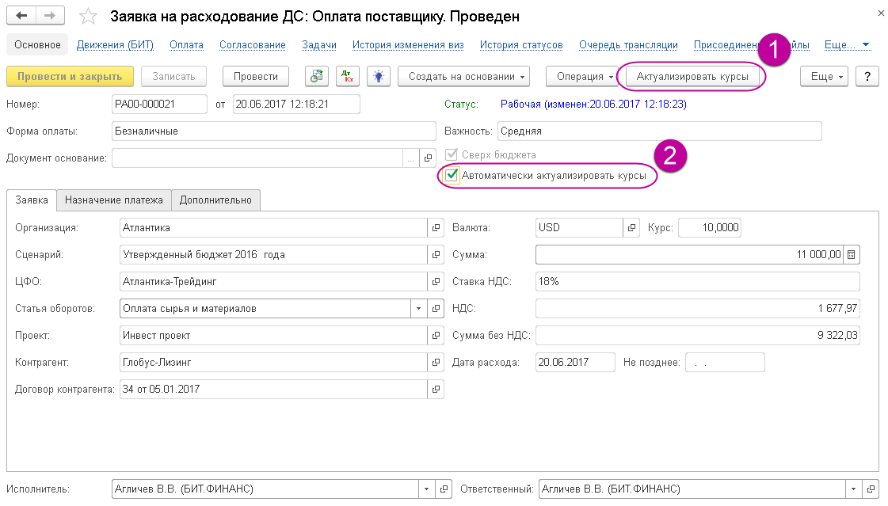Open the Согласование link
The width and height of the screenshot is (888, 506).
coord(253,44)
